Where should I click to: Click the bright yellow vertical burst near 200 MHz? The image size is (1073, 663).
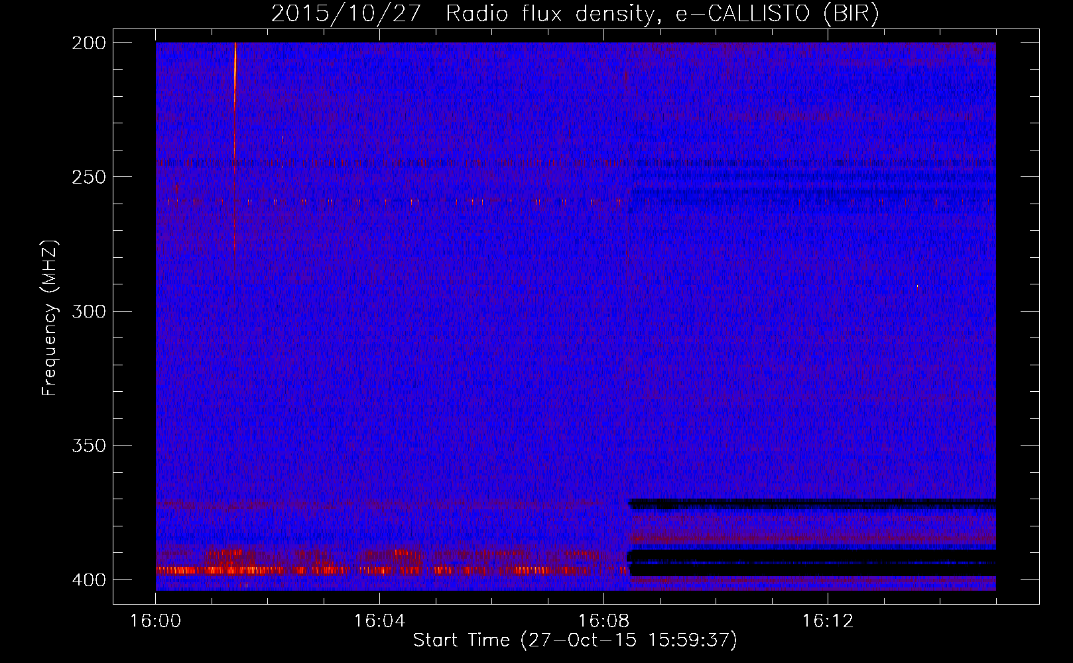[235, 73]
